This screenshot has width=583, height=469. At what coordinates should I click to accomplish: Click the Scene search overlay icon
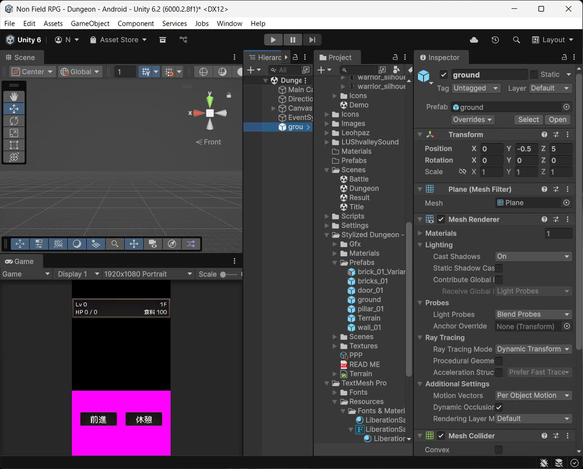(x=115, y=244)
